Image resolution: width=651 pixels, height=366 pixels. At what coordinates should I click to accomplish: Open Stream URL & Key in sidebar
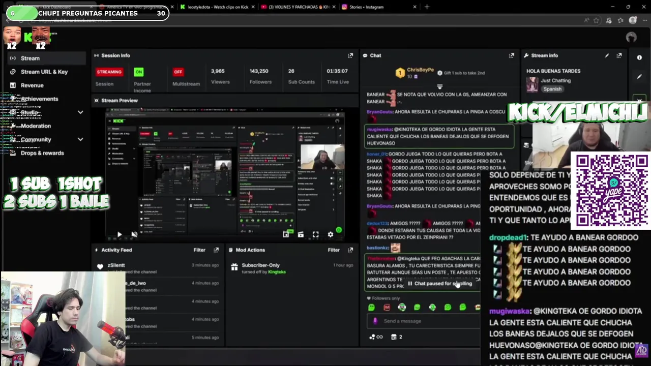pos(44,72)
